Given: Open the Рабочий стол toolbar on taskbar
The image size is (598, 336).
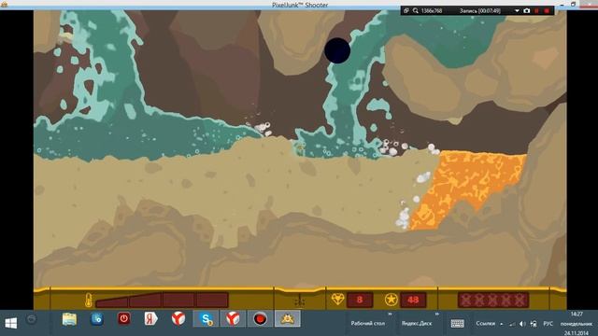Looking at the screenshot, I should pos(367,323).
